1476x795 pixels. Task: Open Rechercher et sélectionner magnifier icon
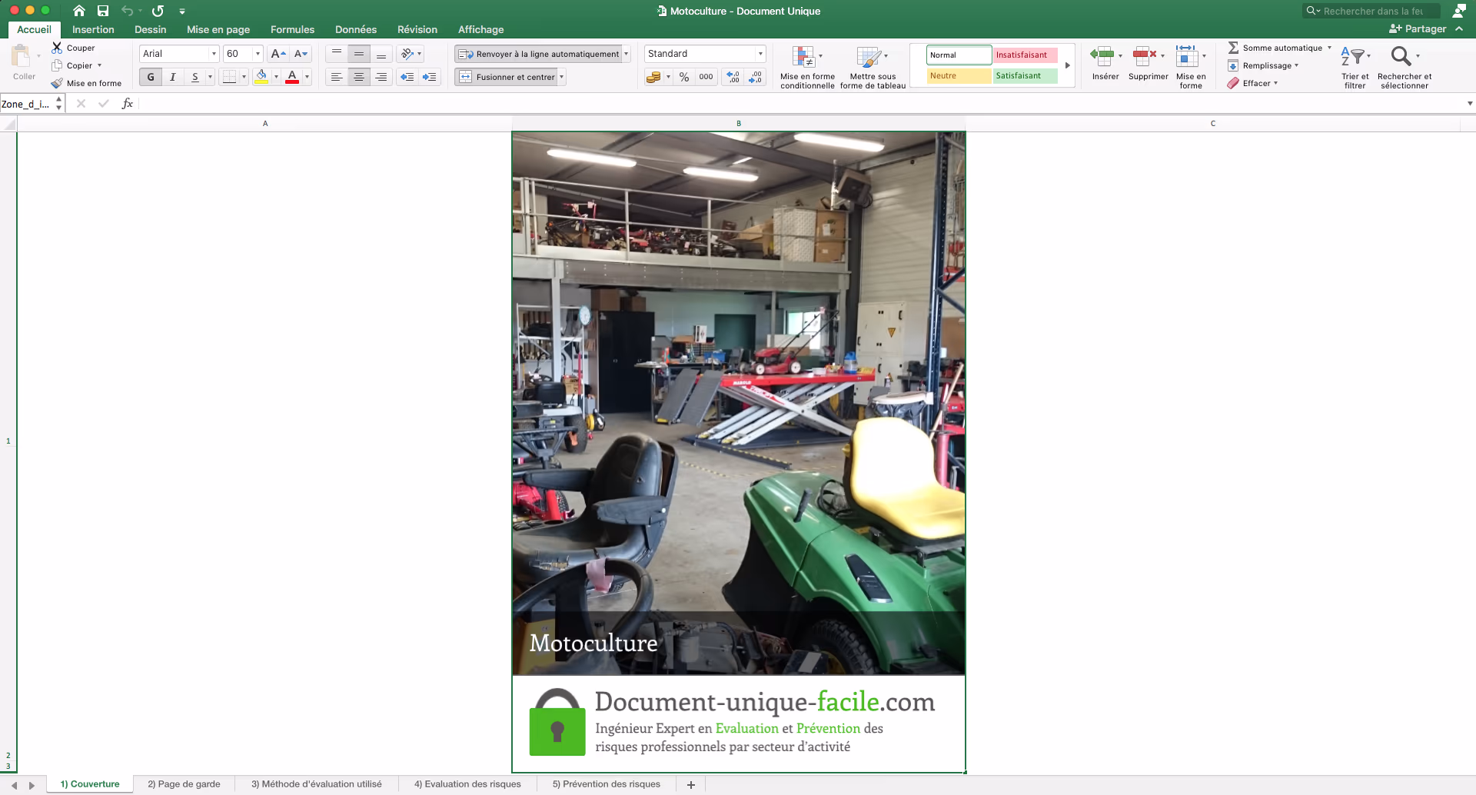point(1401,56)
